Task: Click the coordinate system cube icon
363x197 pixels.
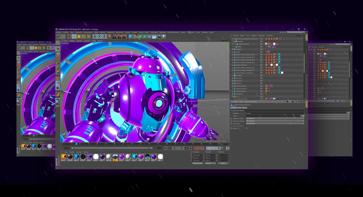Action: [x=109, y=37]
